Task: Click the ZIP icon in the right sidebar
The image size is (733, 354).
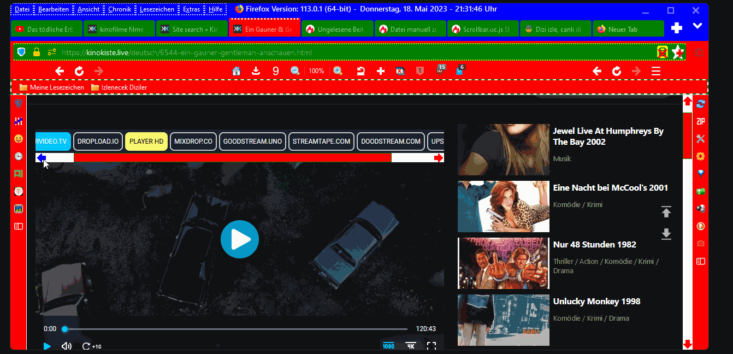Action: click(701, 121)
